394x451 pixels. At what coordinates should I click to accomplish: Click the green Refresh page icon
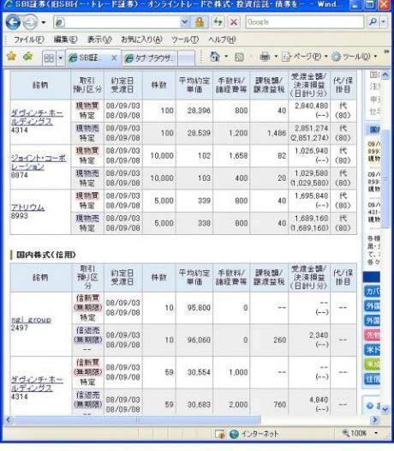click(218, 21)
